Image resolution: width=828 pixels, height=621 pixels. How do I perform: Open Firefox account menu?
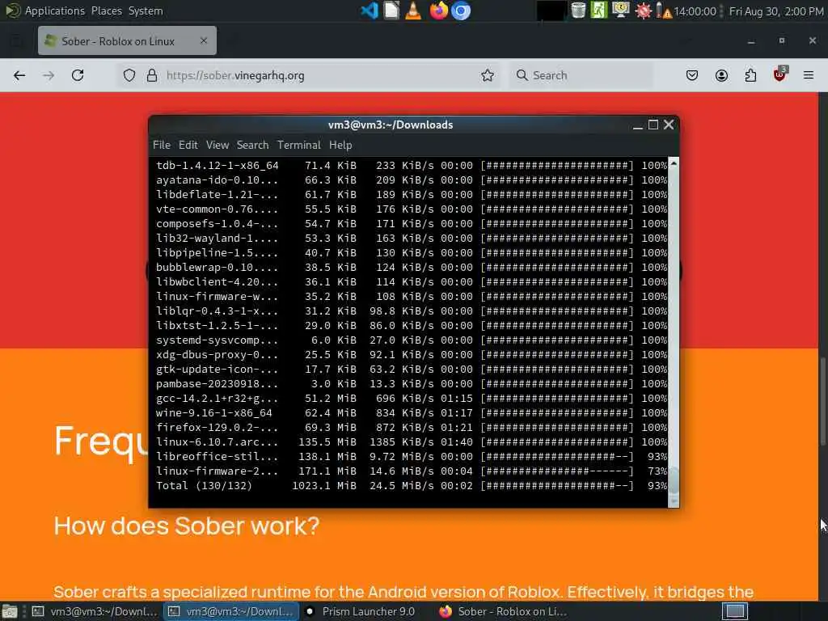point(721,75)
